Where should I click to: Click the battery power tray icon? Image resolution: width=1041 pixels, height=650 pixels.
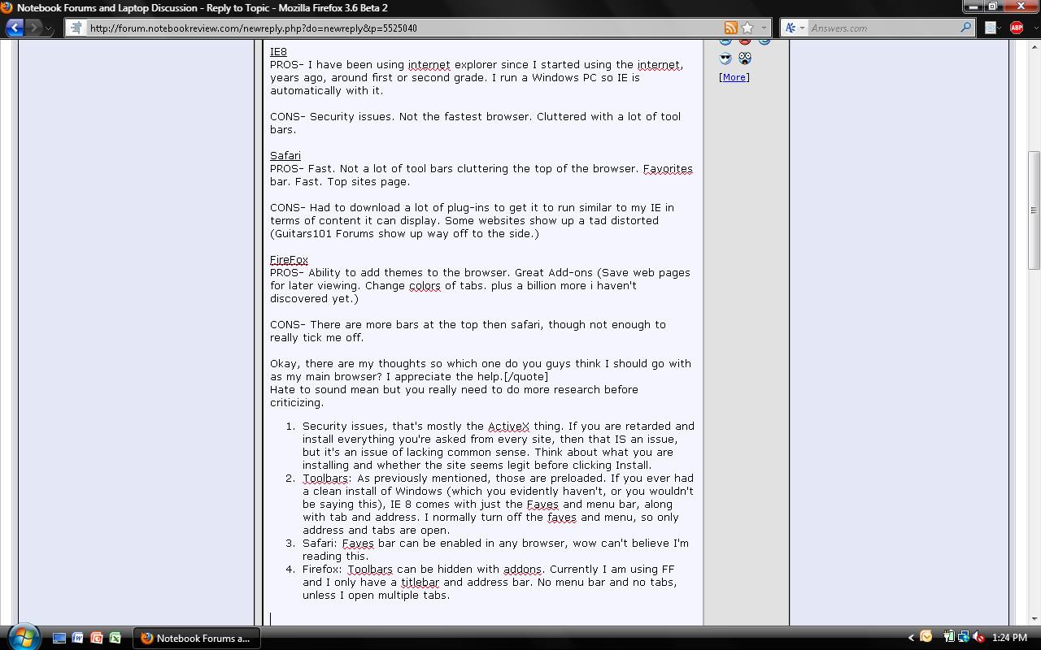coord(948,638)
